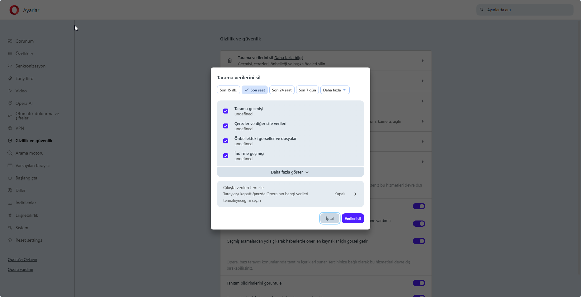Viewport: 581px width, 297px height.
Task: Click the shield icon for Gizlilik ve güvenlik
Action: coord(10,141)
